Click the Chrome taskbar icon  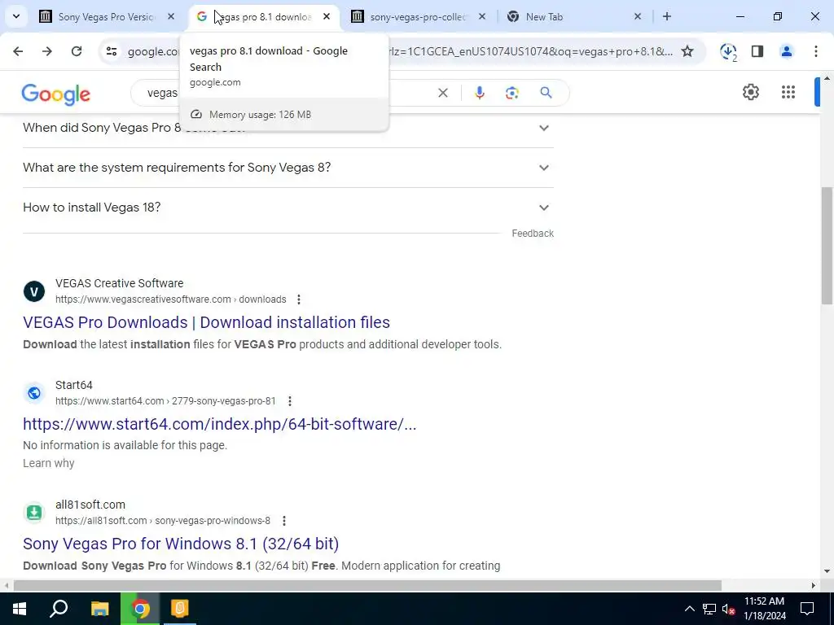click(140, 609)
